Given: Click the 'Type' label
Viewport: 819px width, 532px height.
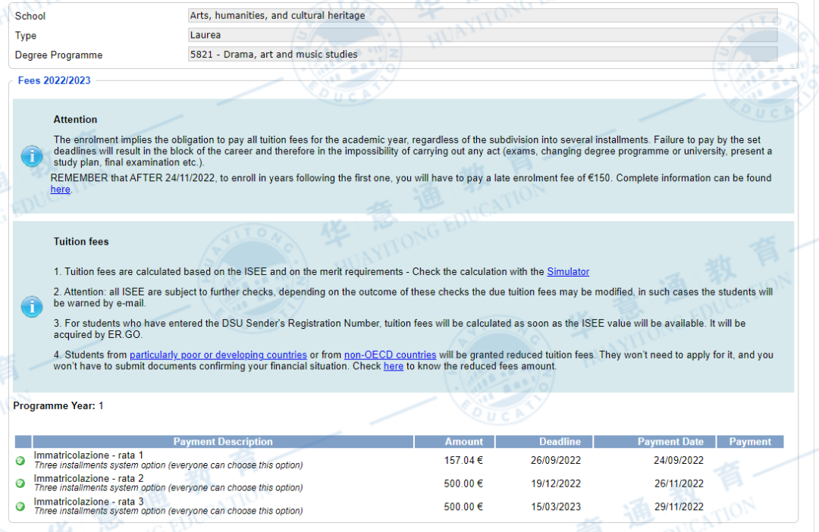Looking at the screenshot, I should (x=26, y=36).
